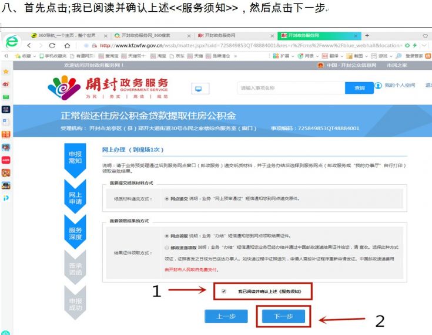Click the sidebar star favorites icon

coord(6,72)
